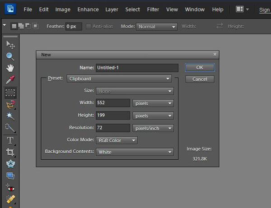Viewport: 271px width, 208px height.
Task: Select the Zoom magnifier tool
Action: pos(10,56)
